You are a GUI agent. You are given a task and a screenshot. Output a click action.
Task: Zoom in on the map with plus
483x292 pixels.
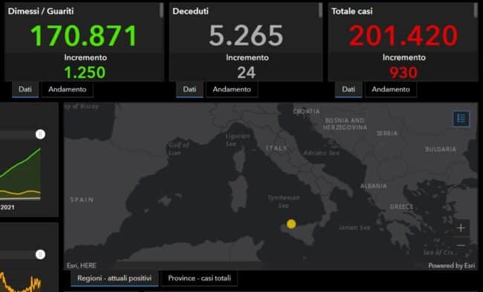[461, 228]
